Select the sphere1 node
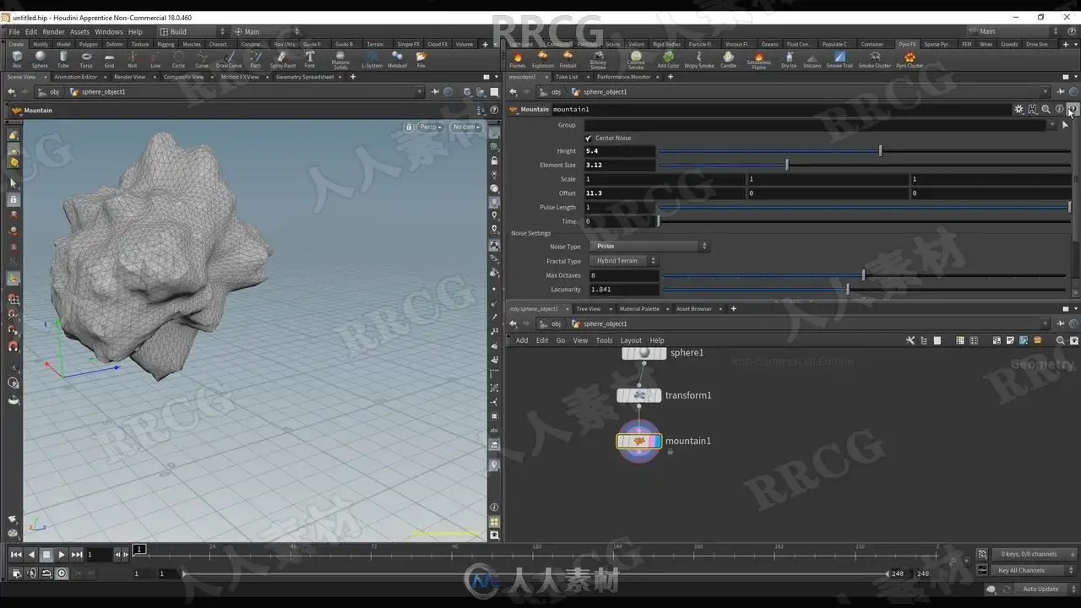This screenshot has width=1081, height=608. tap(644, 353)
